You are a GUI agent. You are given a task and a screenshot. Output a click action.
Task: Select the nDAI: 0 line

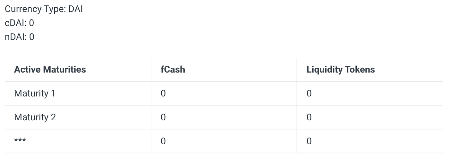(x=19, y=37)
